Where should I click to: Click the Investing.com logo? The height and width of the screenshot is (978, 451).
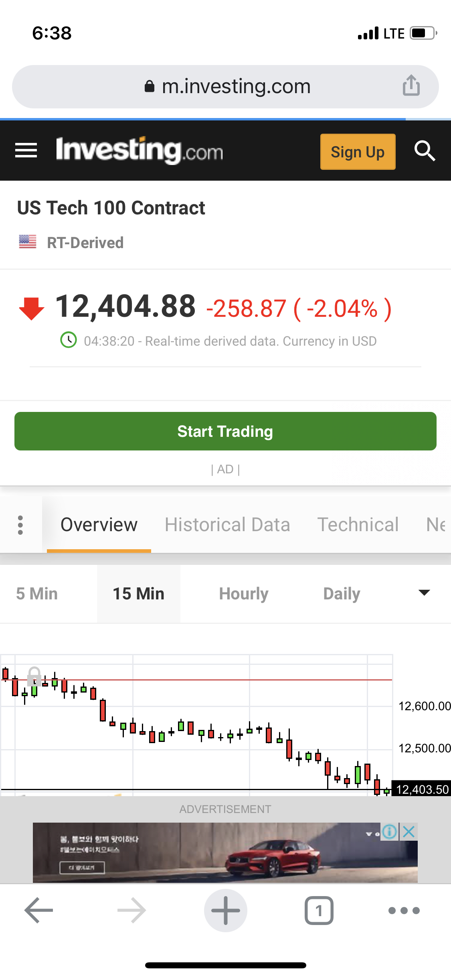click(139, 151)
